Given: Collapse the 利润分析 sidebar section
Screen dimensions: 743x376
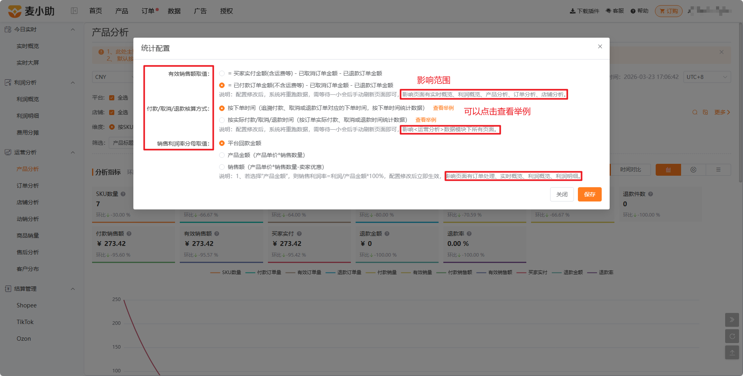Looking at the screenshot, I should pos(73,82).
